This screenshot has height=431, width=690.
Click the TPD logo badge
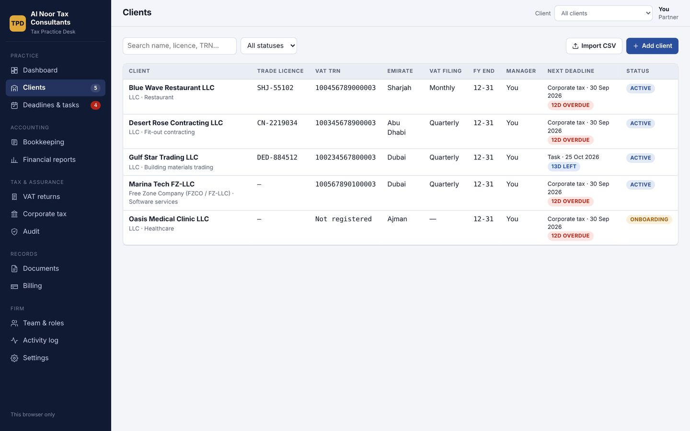18,23
